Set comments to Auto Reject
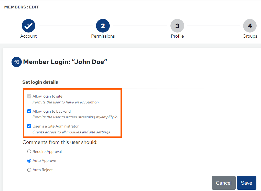This screenshot has height=191, width=261. click(x=29, y=170)
